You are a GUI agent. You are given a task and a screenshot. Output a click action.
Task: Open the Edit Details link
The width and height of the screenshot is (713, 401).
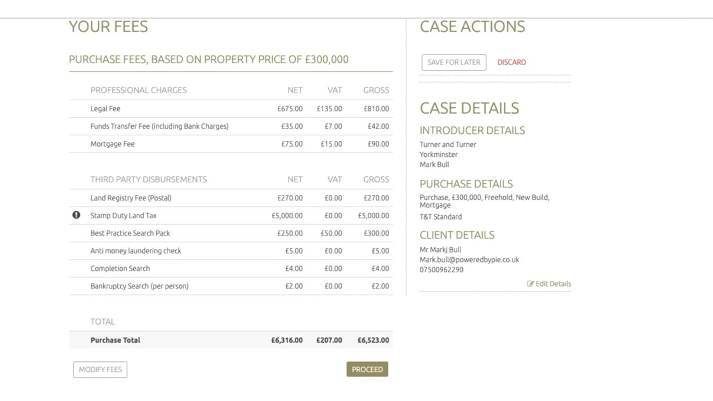click(x=553, y=284)
